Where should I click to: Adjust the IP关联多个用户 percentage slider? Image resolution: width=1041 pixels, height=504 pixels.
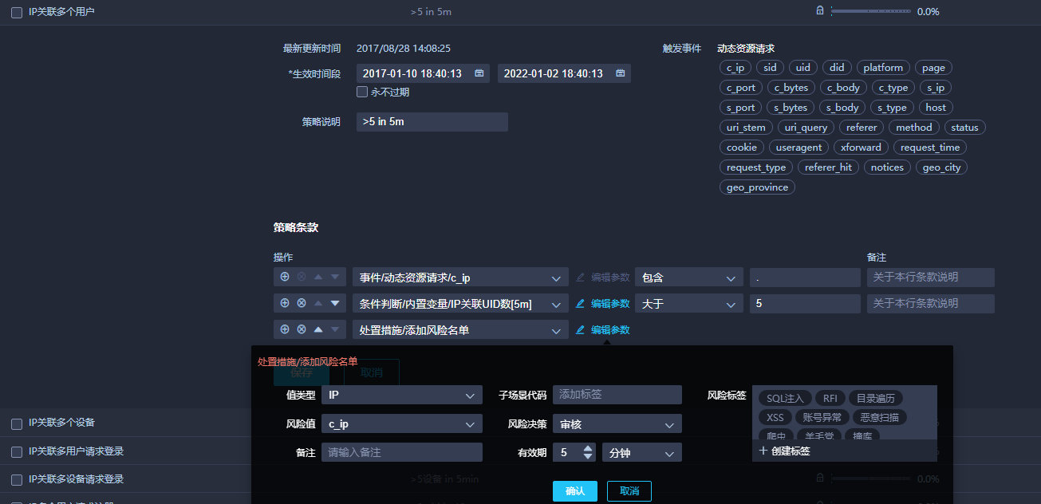coord(870,11)
